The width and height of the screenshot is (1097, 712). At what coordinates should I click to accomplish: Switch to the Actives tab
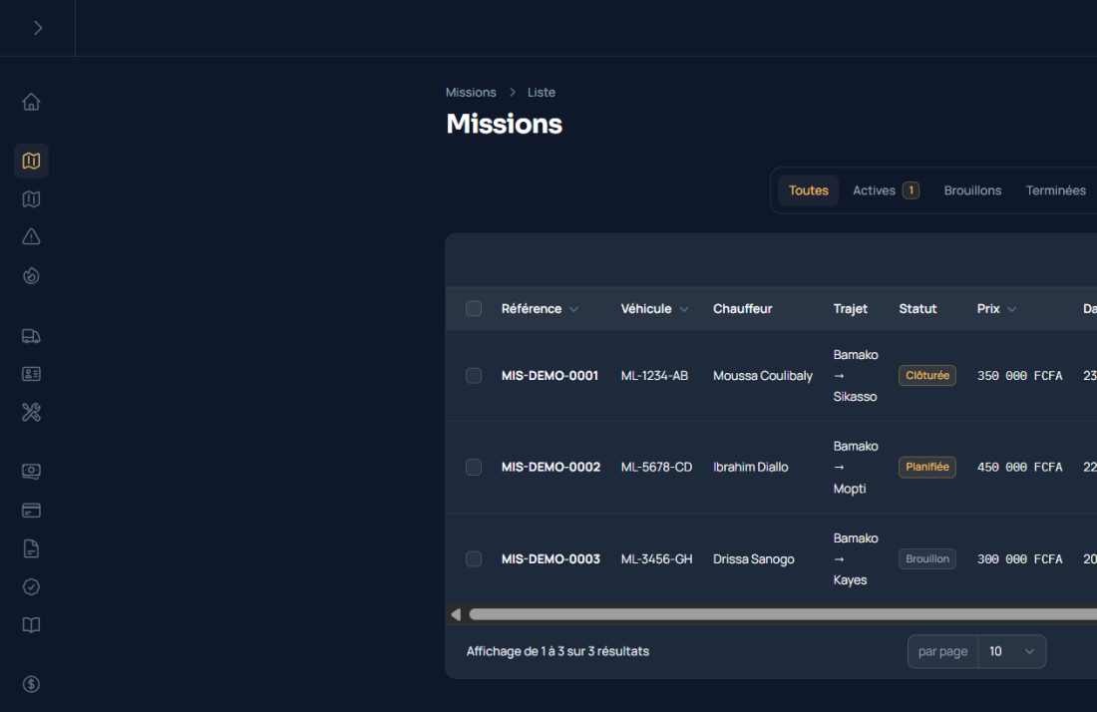click(886, 190)
